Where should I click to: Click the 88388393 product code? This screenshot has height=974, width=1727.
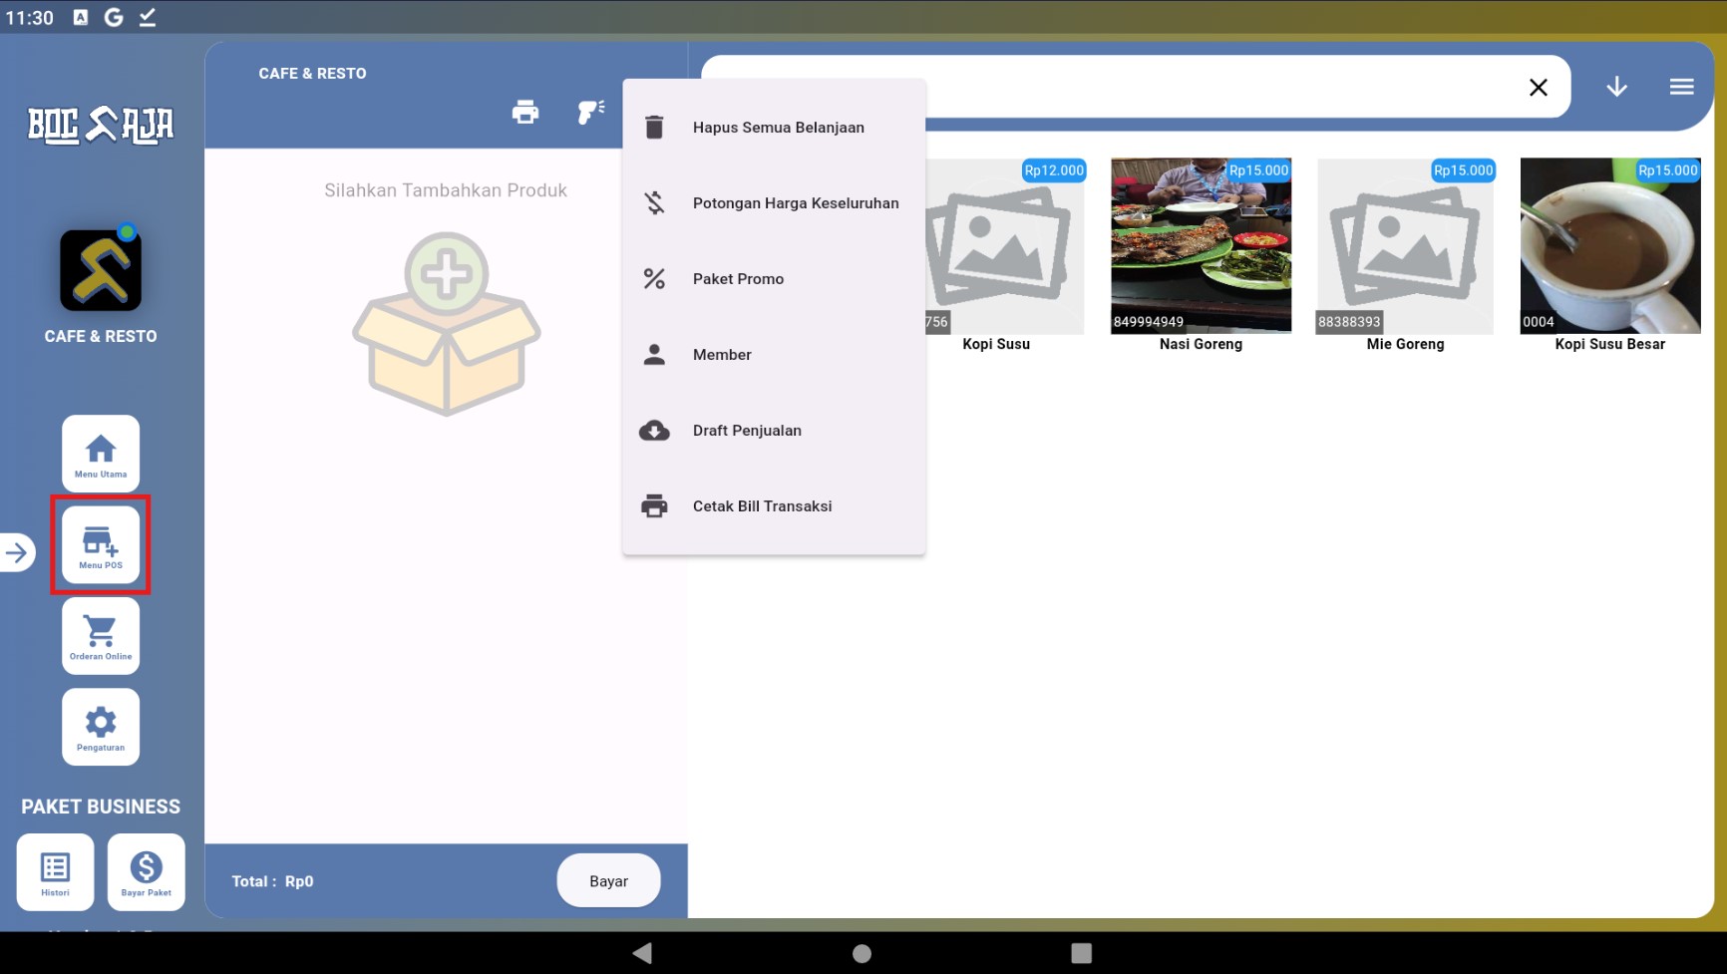click(1349, 322)
